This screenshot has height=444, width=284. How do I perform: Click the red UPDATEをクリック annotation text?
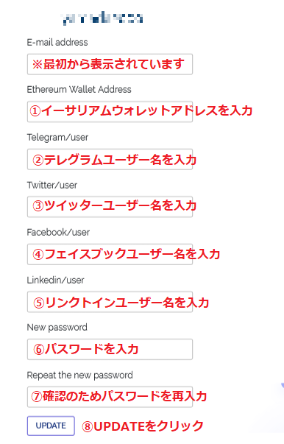click(x=143, y=426)
